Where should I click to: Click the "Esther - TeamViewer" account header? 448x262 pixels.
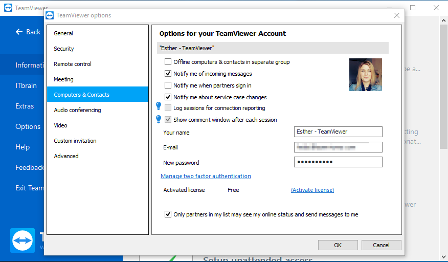pyautogui.click(x=273, y=48)
